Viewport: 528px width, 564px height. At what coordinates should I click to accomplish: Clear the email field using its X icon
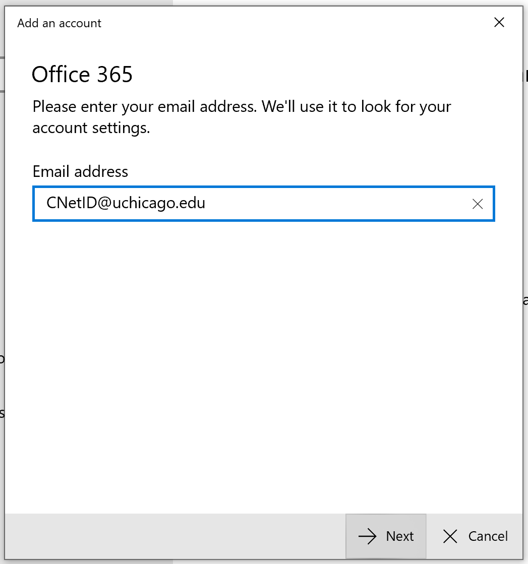(x=477, y=204)
